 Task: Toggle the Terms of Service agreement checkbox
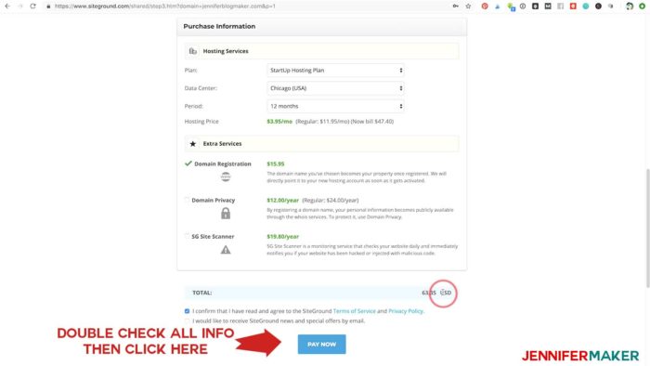(187, 311)
